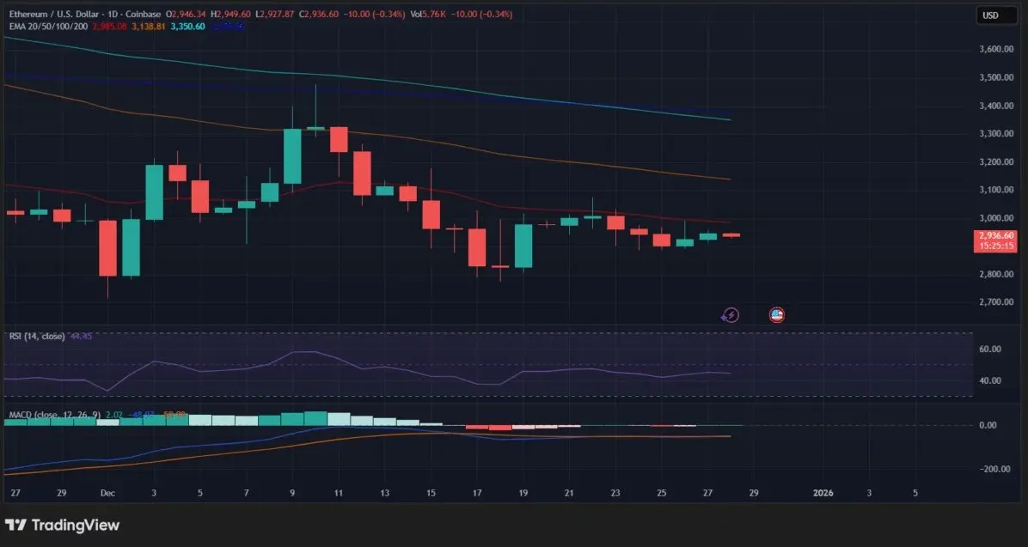Viewport: 1028px width, 547px height.
Task: Select the large red candle above Dec label
Action: pos(107,248)
